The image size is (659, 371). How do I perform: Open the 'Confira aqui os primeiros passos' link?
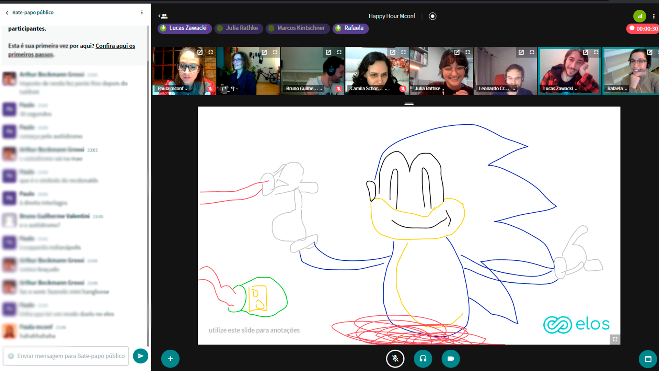[x=115, y=46]
